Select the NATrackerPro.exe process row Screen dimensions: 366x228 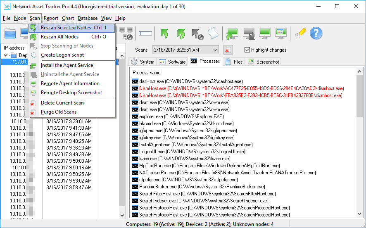[x=224, y=173]
